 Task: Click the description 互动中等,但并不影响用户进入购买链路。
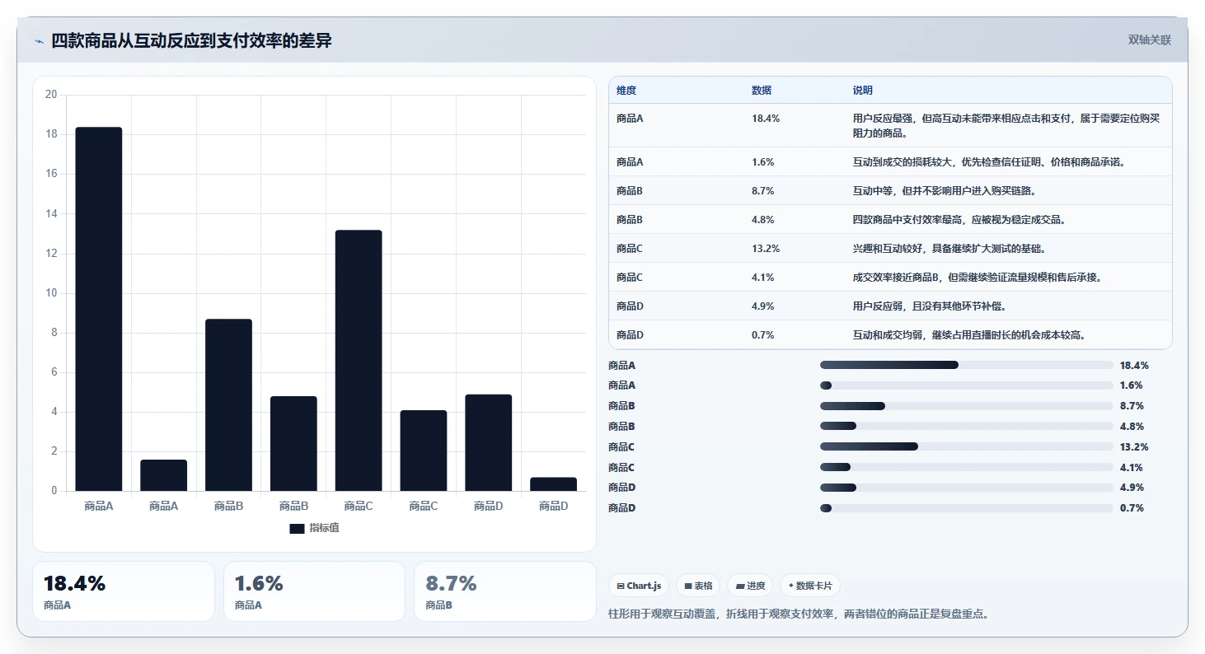[945, 191]
